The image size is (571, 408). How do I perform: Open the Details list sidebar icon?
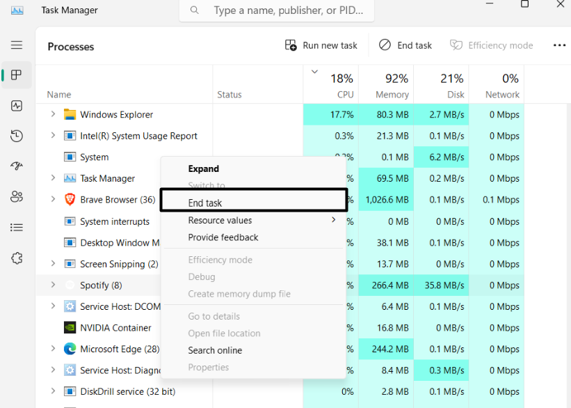pyautogui.click(x=17, y=227)
